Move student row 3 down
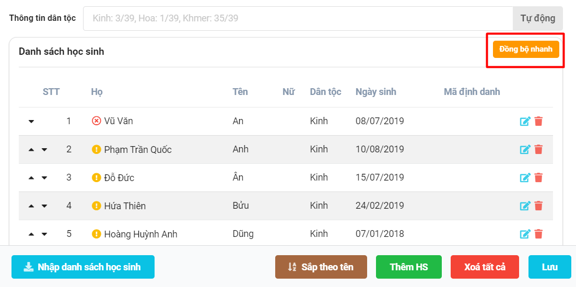 coord(44,178)
